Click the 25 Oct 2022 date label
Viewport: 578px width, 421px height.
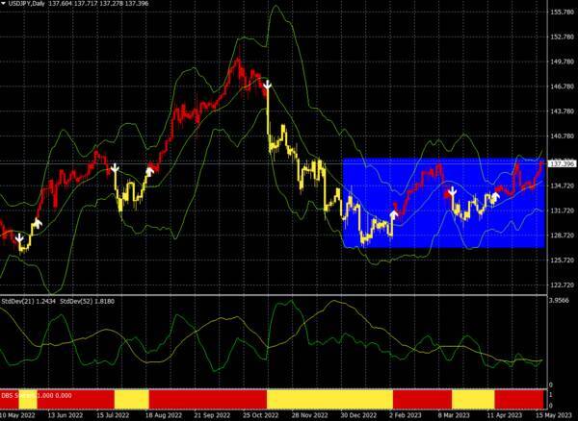coord(260,415)
